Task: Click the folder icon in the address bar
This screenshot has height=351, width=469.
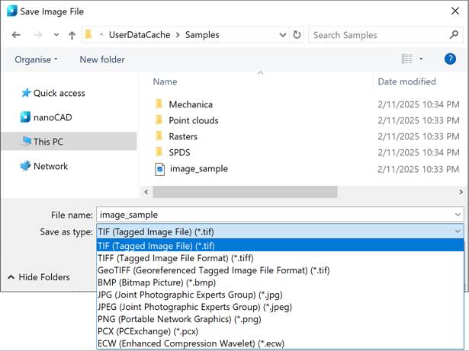Action: tap(88, 35)
